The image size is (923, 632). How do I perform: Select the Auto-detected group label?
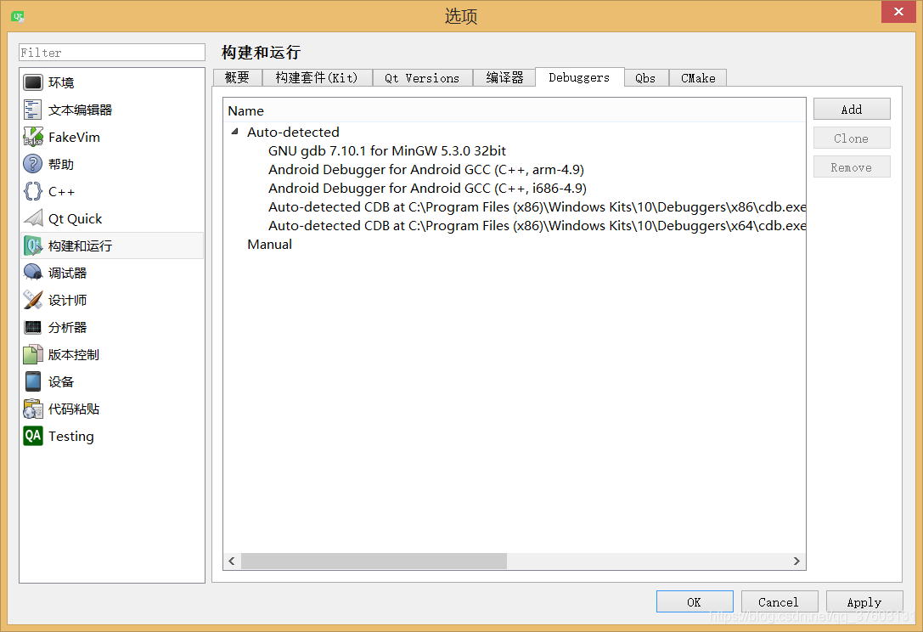(x=293, y=132)
